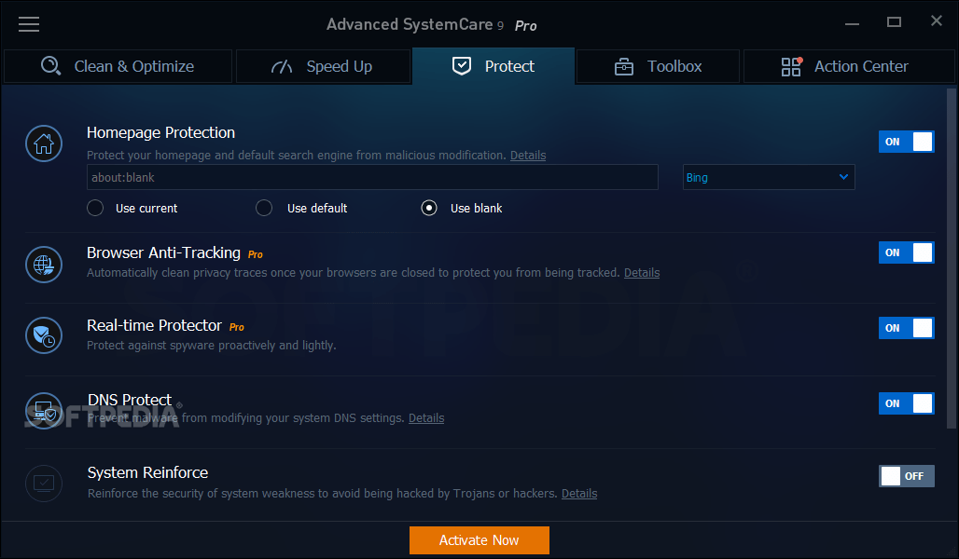Click the Activate Now button
The width and height of the screenshot is (959, 559).
479,540
